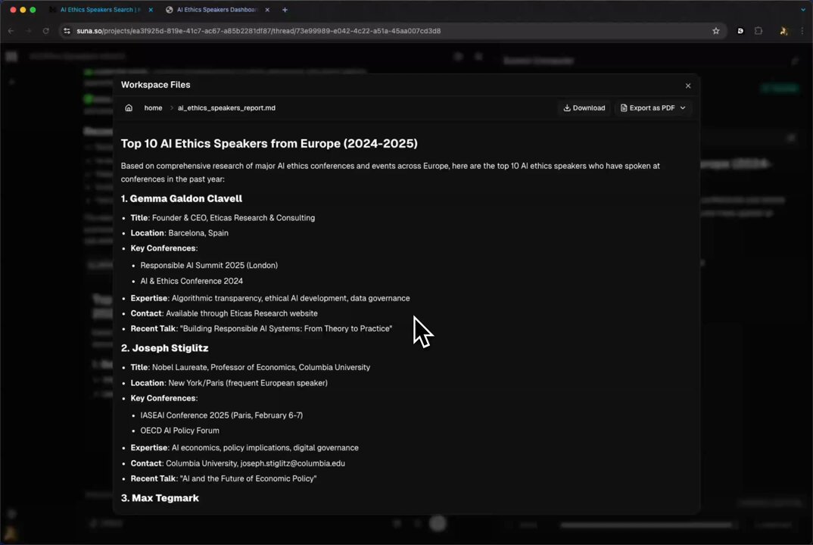Image resolution: width=813 pixels, height=545 pixels.
Task: Expand the tab search chevron
Action: pos(802,10)
